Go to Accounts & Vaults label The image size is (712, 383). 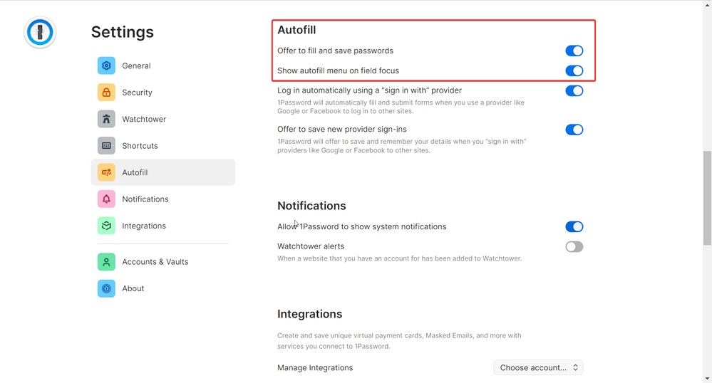pyautogui.click(x=155, y=262)
